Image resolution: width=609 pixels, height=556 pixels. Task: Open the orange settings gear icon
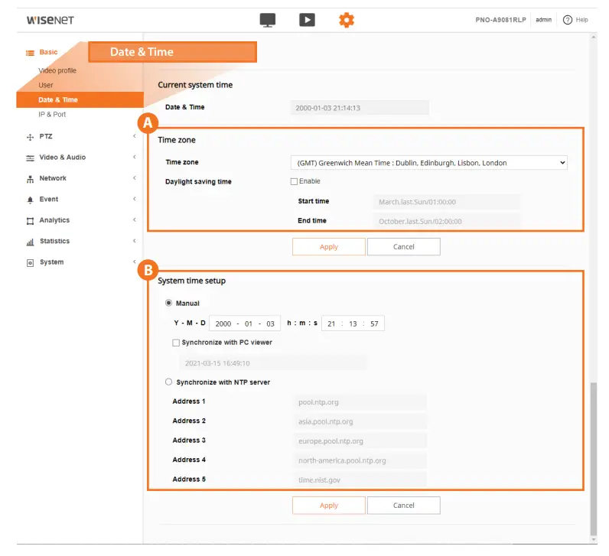tap(347, 20)
